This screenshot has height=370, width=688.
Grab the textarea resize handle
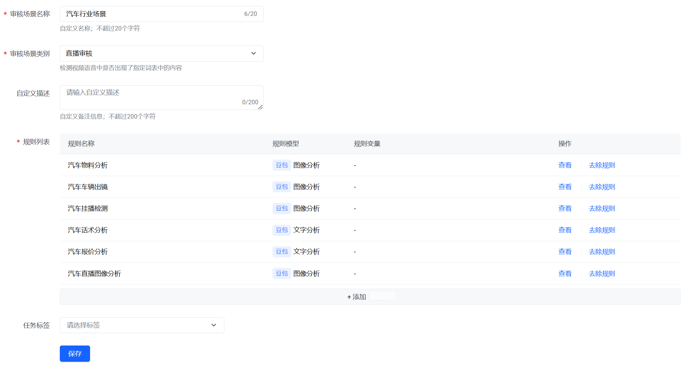(x=261, y=107)
